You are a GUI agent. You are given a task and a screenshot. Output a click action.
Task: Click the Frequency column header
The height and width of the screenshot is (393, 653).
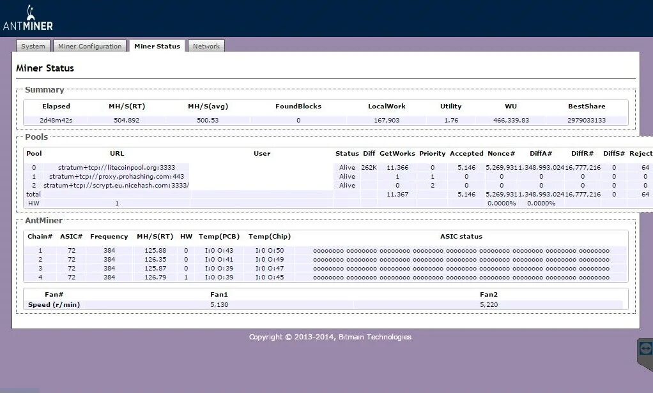tap(109, 237)
